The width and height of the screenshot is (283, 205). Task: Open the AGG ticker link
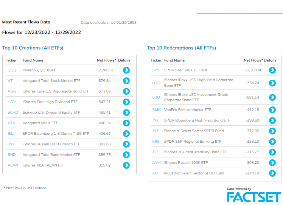[x=12, y=91]
